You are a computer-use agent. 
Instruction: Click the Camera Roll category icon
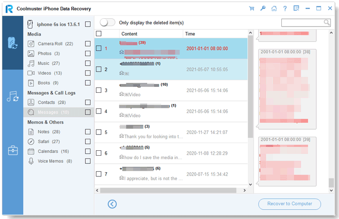coord(31,44)
